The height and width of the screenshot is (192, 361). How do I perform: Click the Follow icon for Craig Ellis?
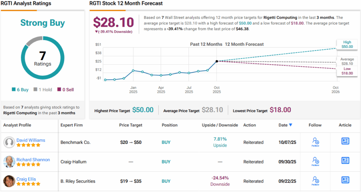tap(316, 181)
